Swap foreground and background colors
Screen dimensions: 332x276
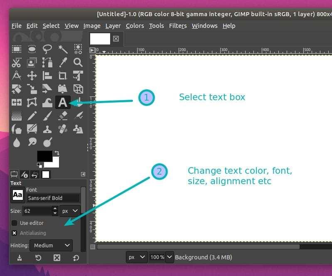pyautogui.click(x=57, y=153)
